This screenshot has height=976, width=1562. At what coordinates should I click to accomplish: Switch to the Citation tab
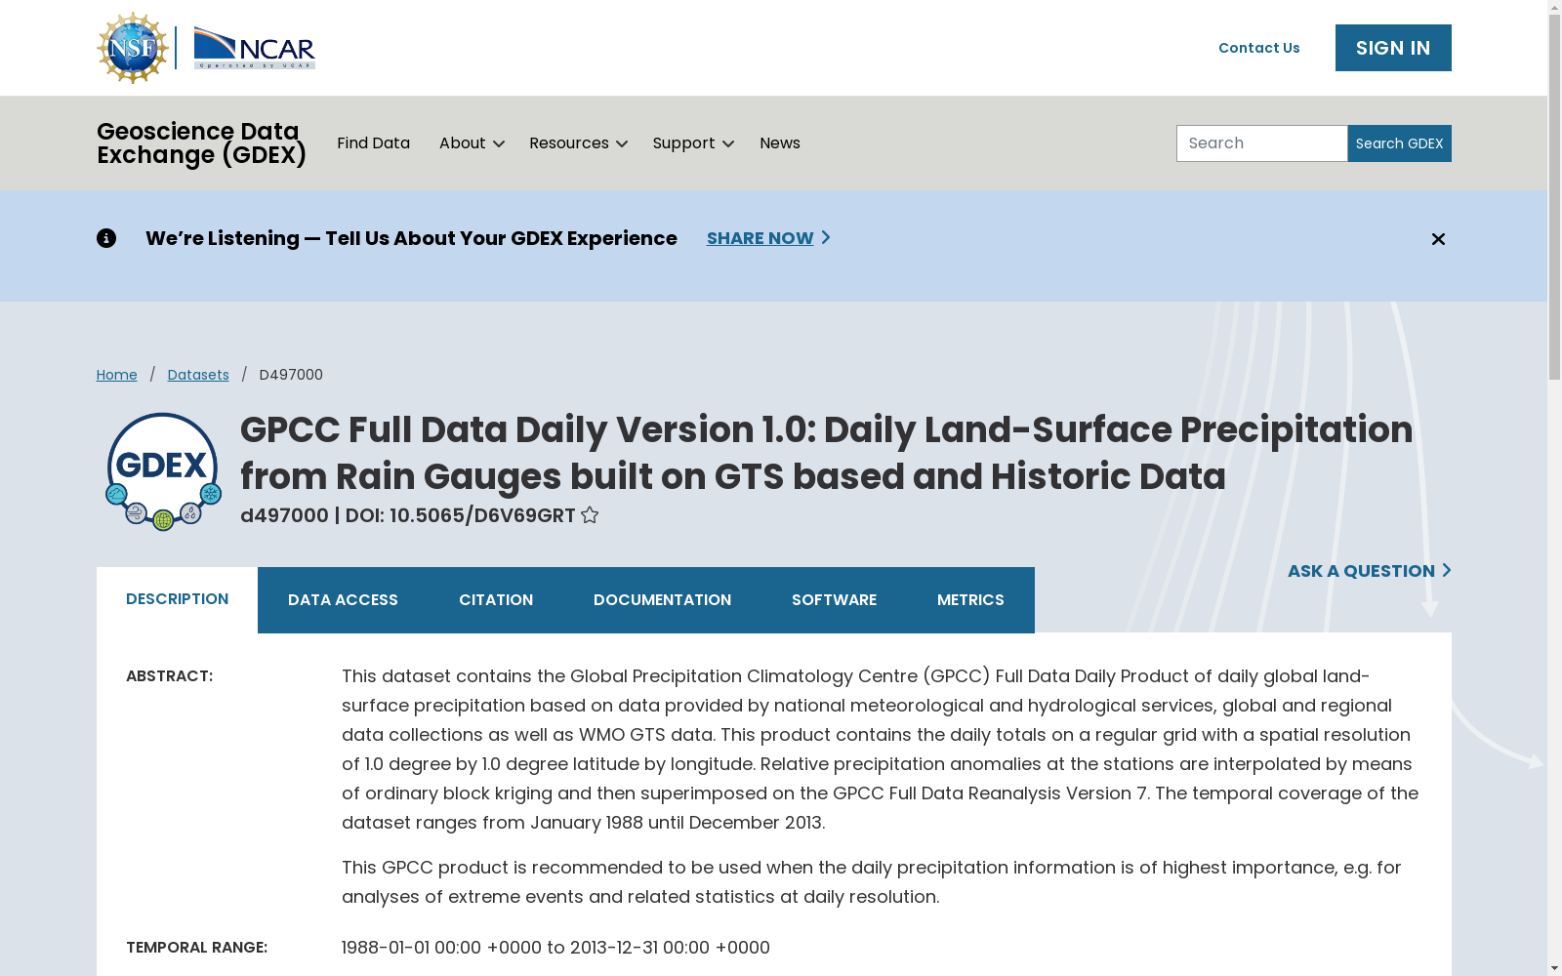[496, 600]
